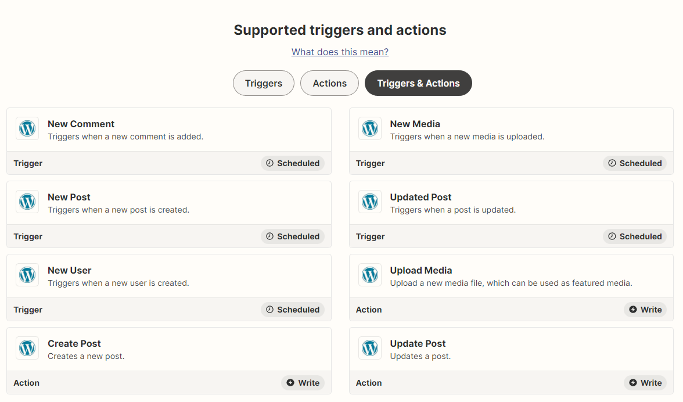Viewport: 683px width, 402px height.
Task: Click the Trigger label under New User
Action: point(28,310)
